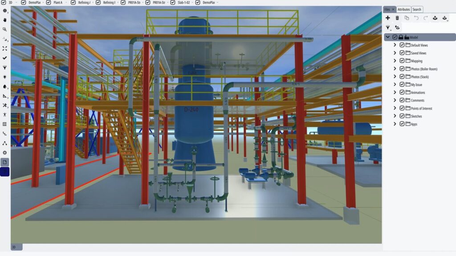This screenshot has height=256, width=456.
Task: Click the fit-to-view arrows icon
Action: click(x=4, y=49)
